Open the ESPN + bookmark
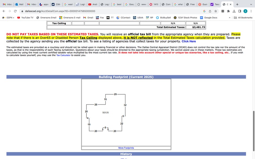This screenshot has width=255, height=159. tap(8, 18)
